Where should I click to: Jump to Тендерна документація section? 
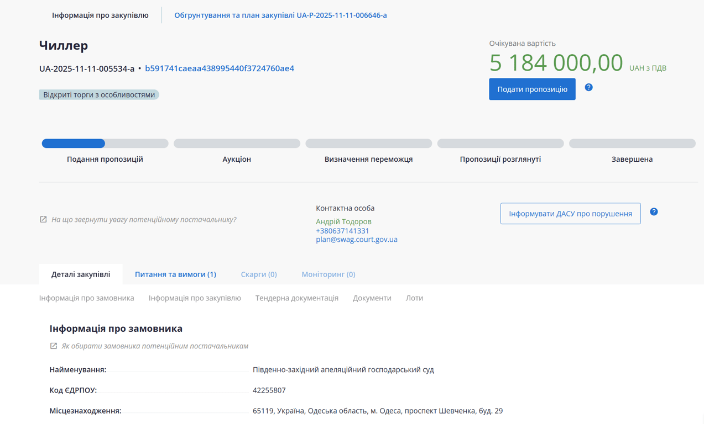(x=296, y=298)
